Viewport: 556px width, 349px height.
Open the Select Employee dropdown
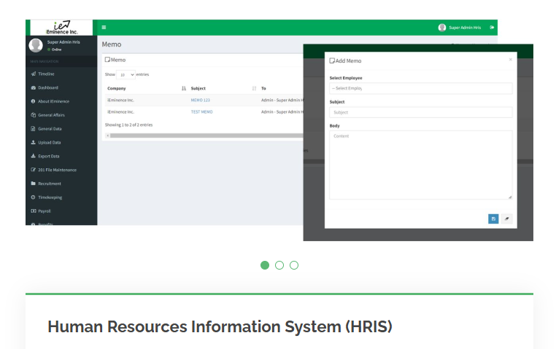tap(420, 88)
